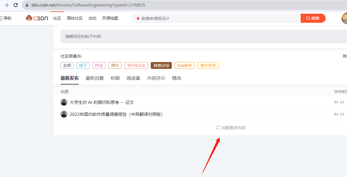
Task: Open 高校社区 in the top navigation
Action: pos(75,18)
